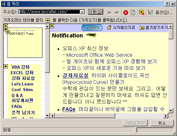
Task: Stop page loading with red X icon
Action: pyautogui.click(x=126, y=12)
